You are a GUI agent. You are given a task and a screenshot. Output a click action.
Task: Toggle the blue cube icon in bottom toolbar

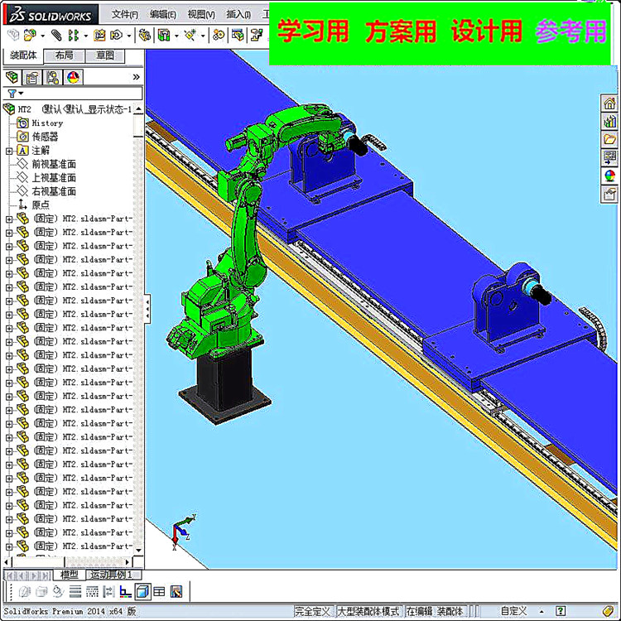(x=142, y=592)
